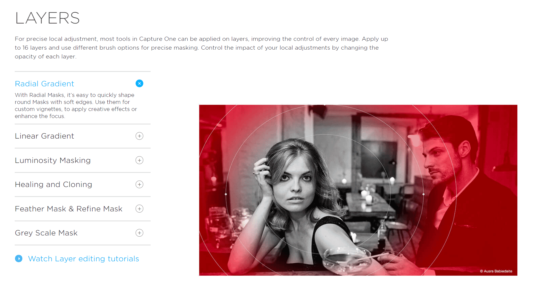Click the left handle dot on radial mask
Viewport: 553px width, 293px height.
(226, 194)
